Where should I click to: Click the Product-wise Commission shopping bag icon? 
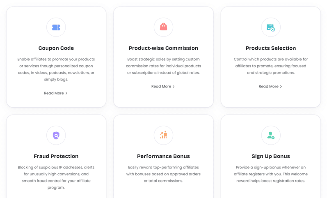pyautogui.click(x=163, y=28)
